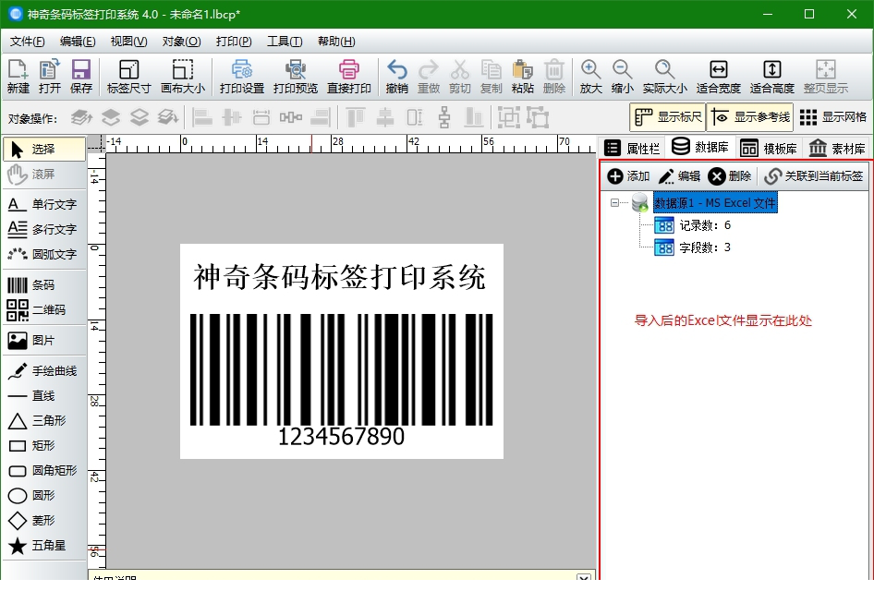Toggle 显示参考线 guide lines visibility
Image resolution: width=874 pixels, height=603 pixels.
coord(750,117)
